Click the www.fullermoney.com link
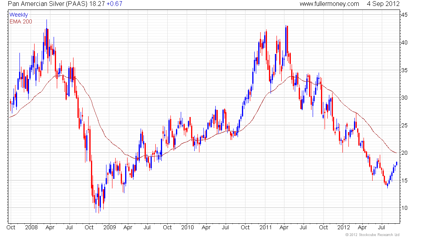This screenshot has width=437, height=238. point(329,4)
